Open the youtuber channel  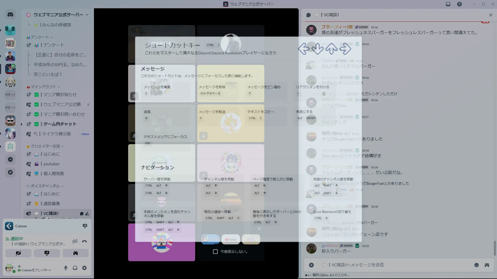click(51, 164)
